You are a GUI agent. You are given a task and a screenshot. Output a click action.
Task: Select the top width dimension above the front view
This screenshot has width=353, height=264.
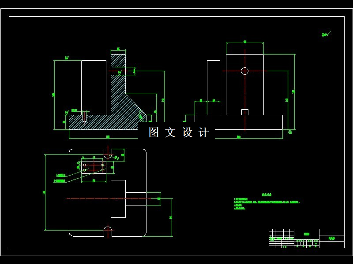(245, 42)
